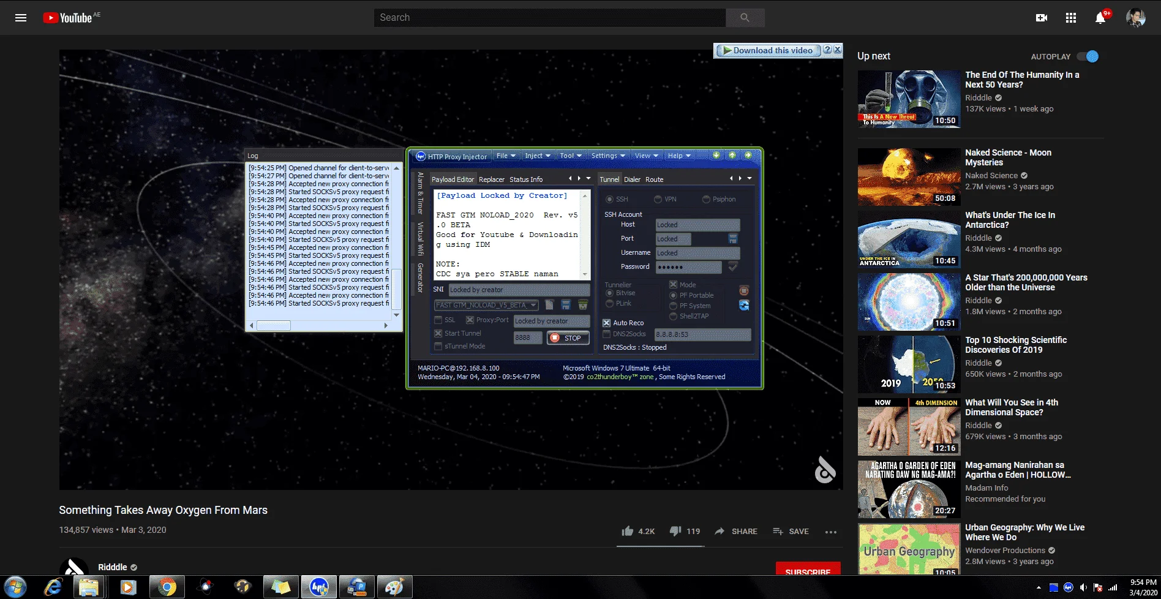The height and width of the screenshot is (599, 1161).
Task: Launch Internet Explorer from the taskbar
Action: coord(53,587)
